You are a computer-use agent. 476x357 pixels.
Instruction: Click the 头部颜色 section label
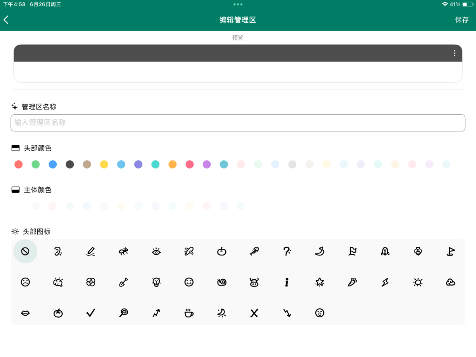pyautogui.click(x=38, y=148)
